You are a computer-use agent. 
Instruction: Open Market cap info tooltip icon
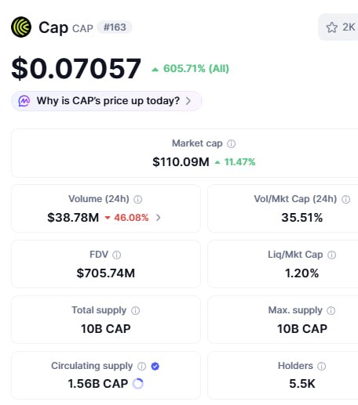point(231,143)
